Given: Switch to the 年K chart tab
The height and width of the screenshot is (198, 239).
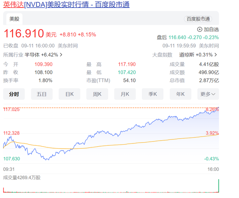Looking at the screenshot, I should point(180,94).
